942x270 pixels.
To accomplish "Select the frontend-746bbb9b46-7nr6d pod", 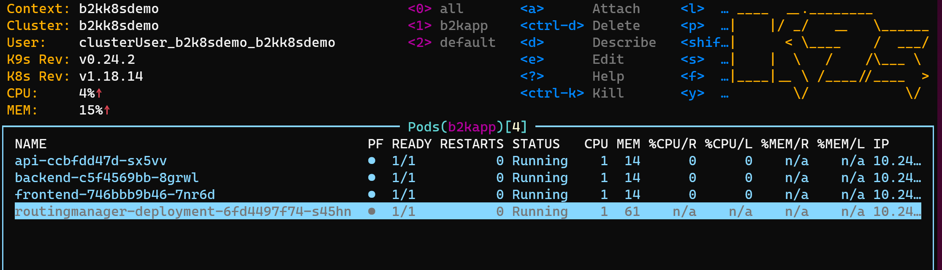I will [x=115, y=195].
